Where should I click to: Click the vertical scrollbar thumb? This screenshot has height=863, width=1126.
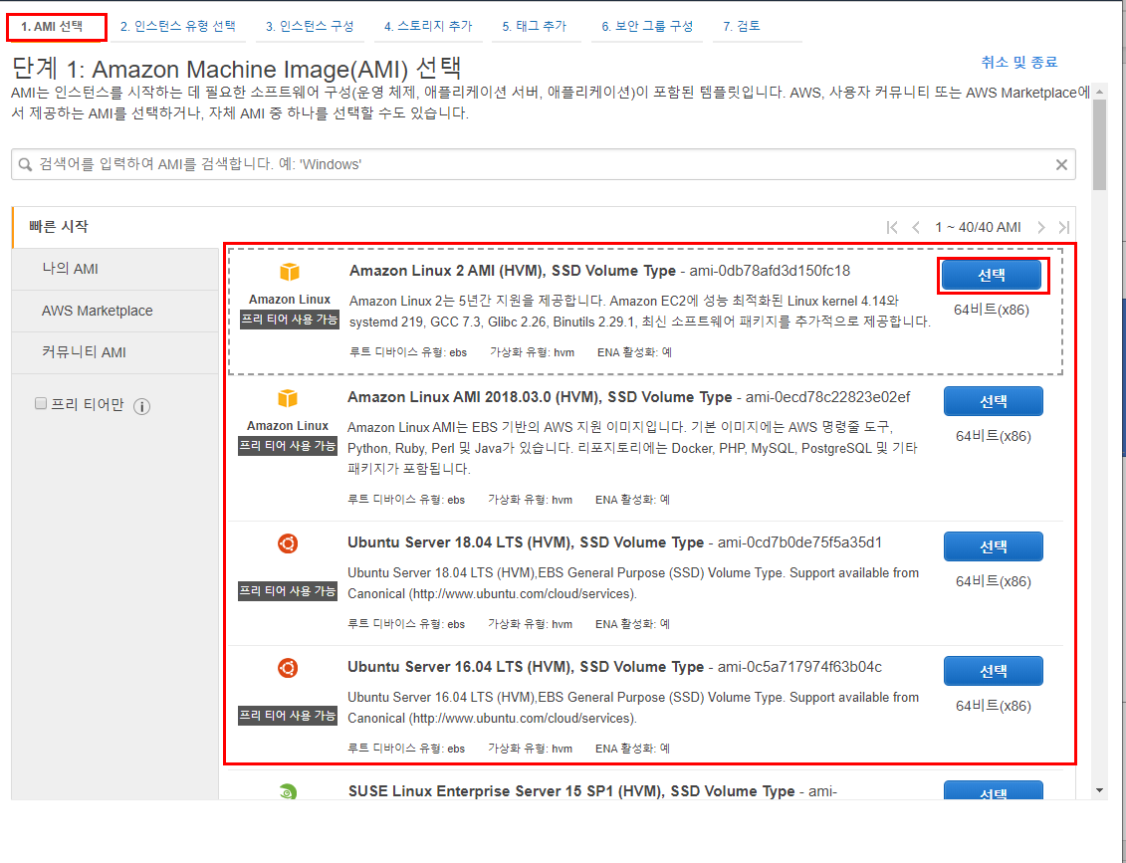point(1099,145)
